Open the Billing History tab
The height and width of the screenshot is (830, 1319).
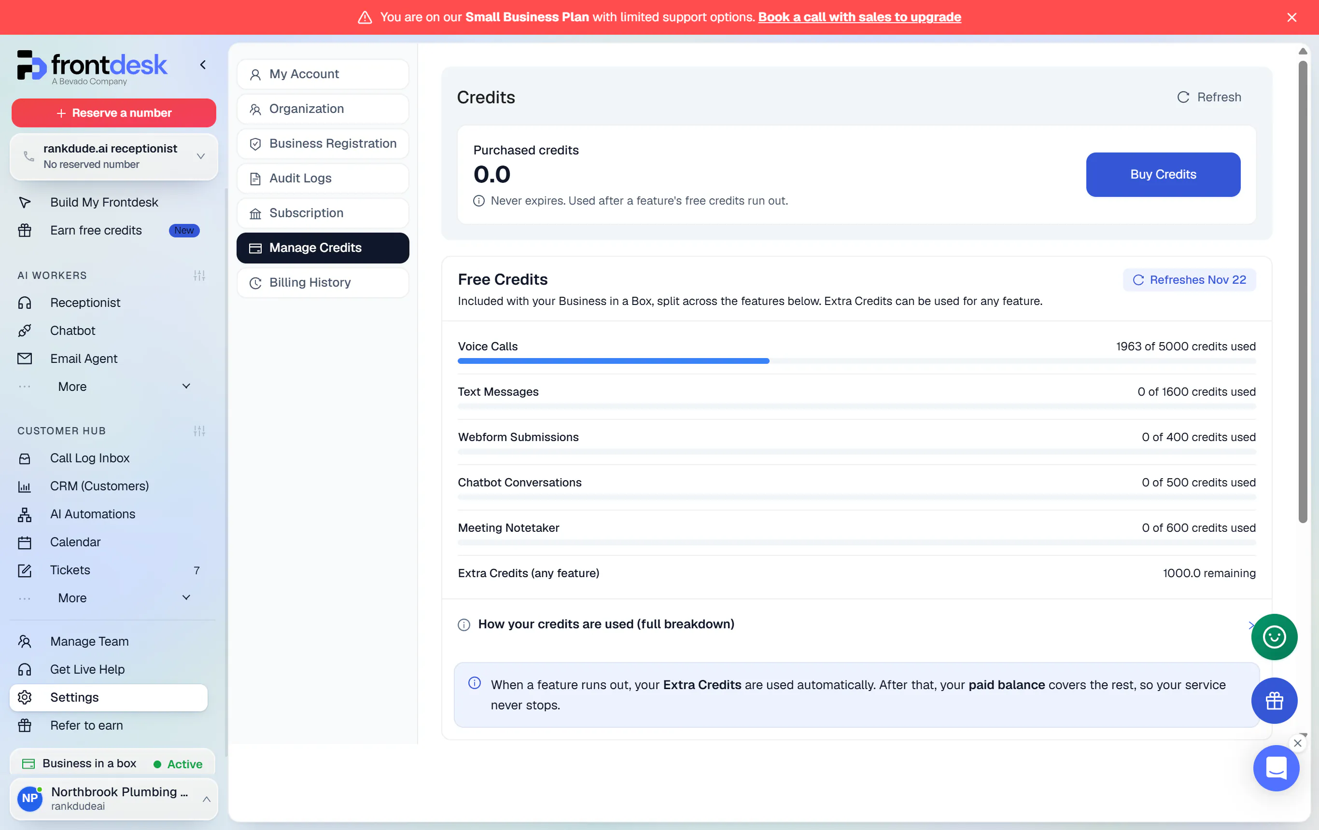coord(323,282)
